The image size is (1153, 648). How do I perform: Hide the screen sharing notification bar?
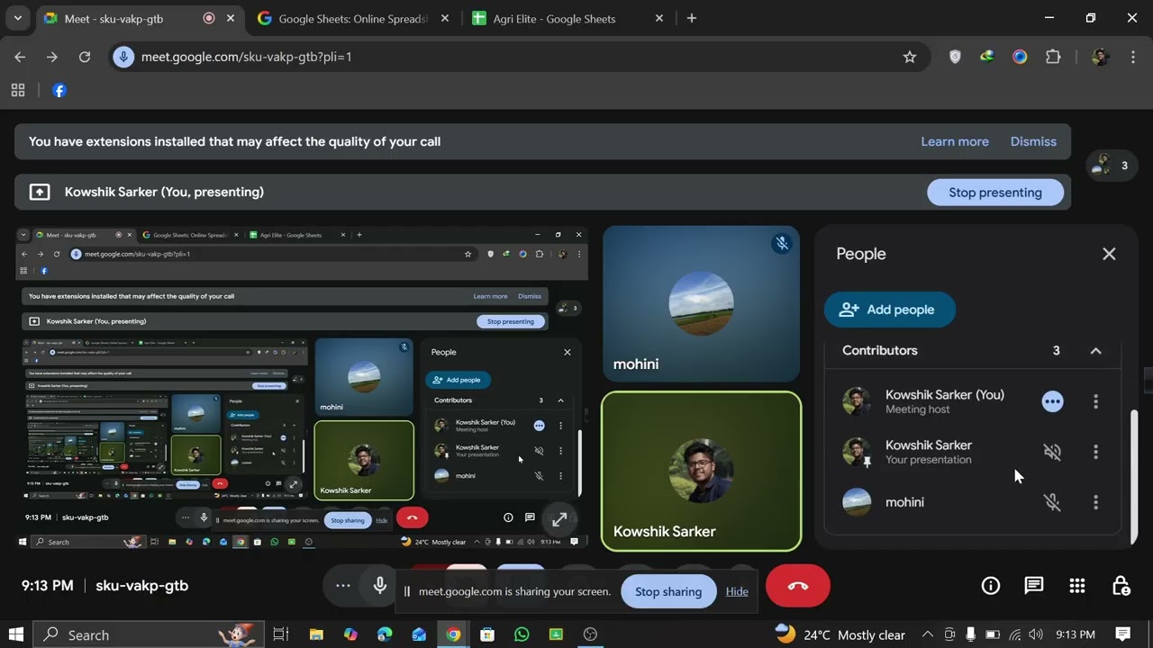tap(737, 591)
